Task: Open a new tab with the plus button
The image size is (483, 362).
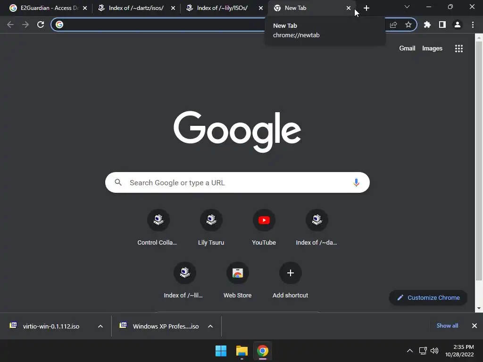Action: pyautogui.click(x=366, y=8)
